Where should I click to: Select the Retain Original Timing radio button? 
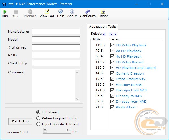tap(38, 118)
